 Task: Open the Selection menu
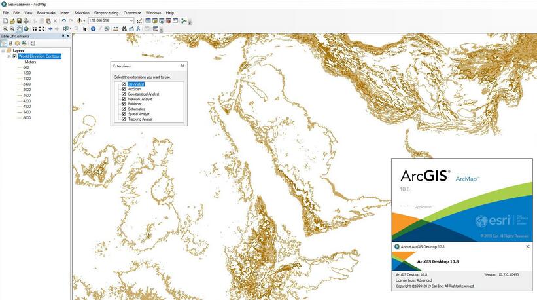(82, 13)
